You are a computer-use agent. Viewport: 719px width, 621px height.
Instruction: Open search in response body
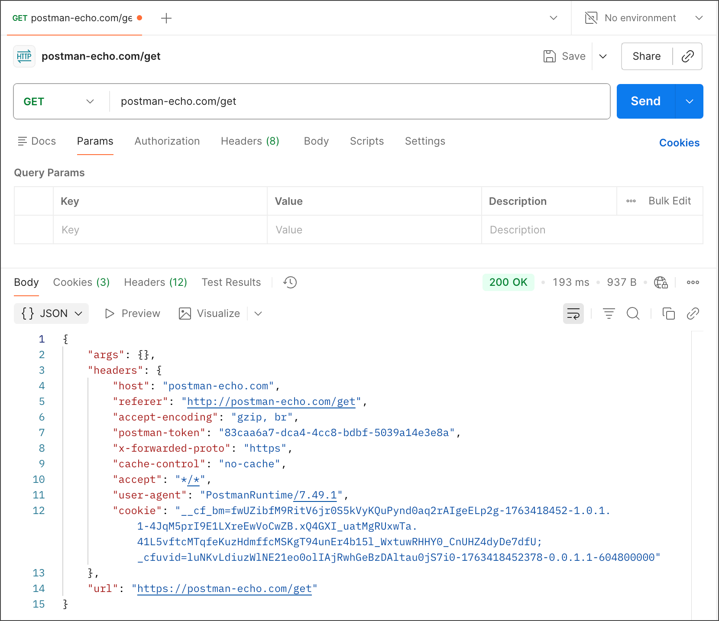pyautogui.click(x=633, y=314)
